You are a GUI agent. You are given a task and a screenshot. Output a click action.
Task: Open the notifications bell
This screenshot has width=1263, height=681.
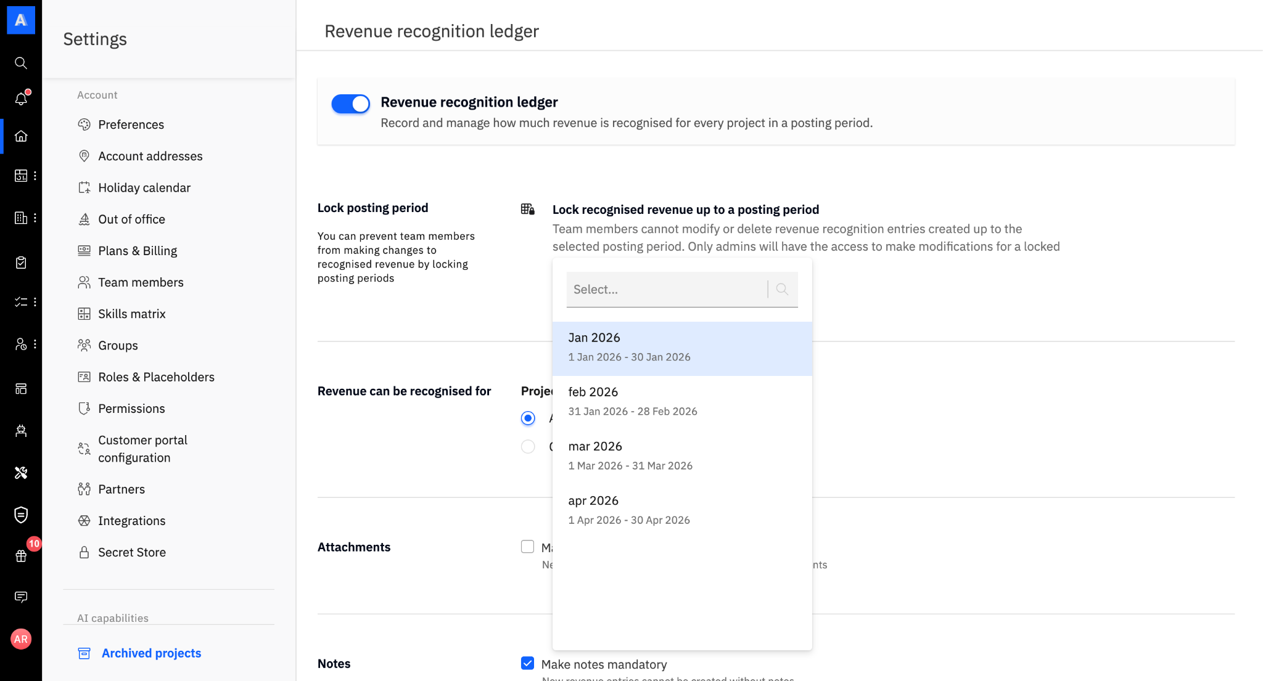click(21, 99)
